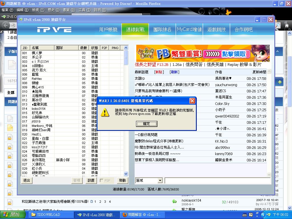Click the 啟動 button

point(122,181)
